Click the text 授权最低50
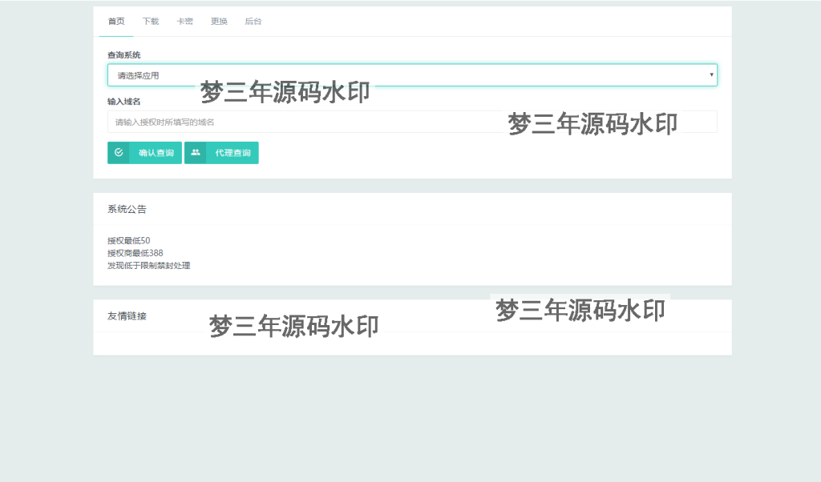This screenshot has width=821, height=482. click(129, 240)
